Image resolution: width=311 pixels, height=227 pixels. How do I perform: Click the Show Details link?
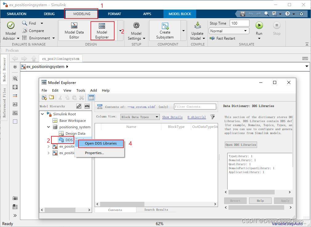pyautogui.click(x=172, y=117)
